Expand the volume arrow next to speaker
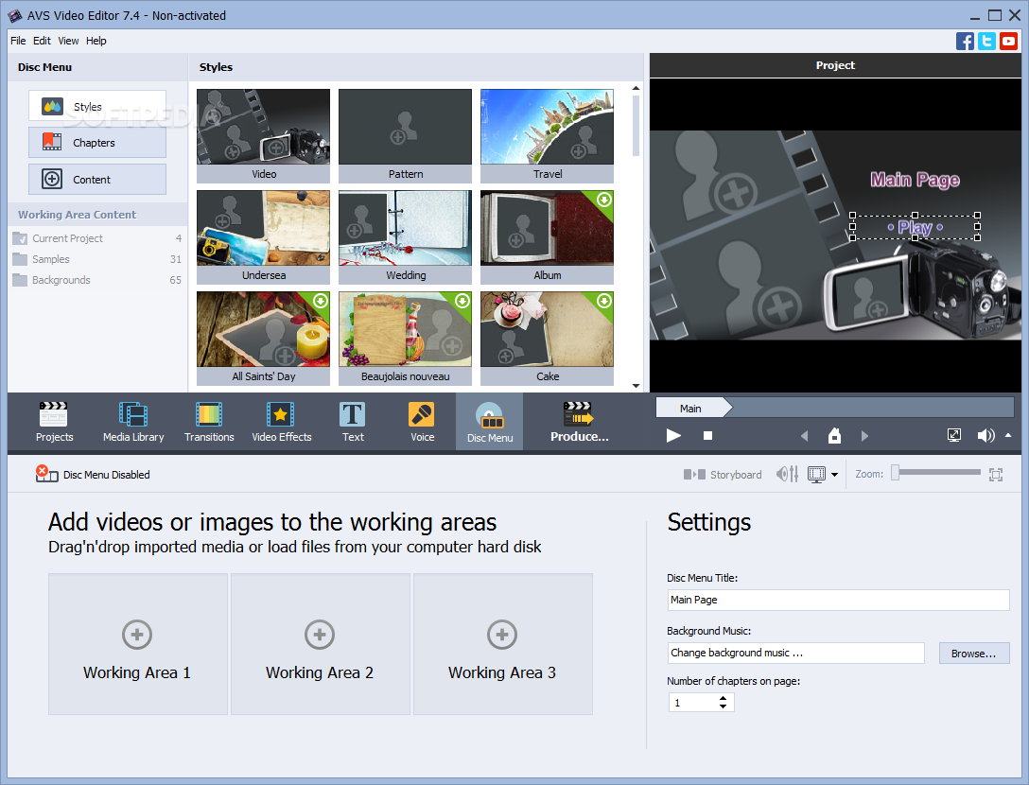The image size is (1029, 785). tap(1008, 435)
